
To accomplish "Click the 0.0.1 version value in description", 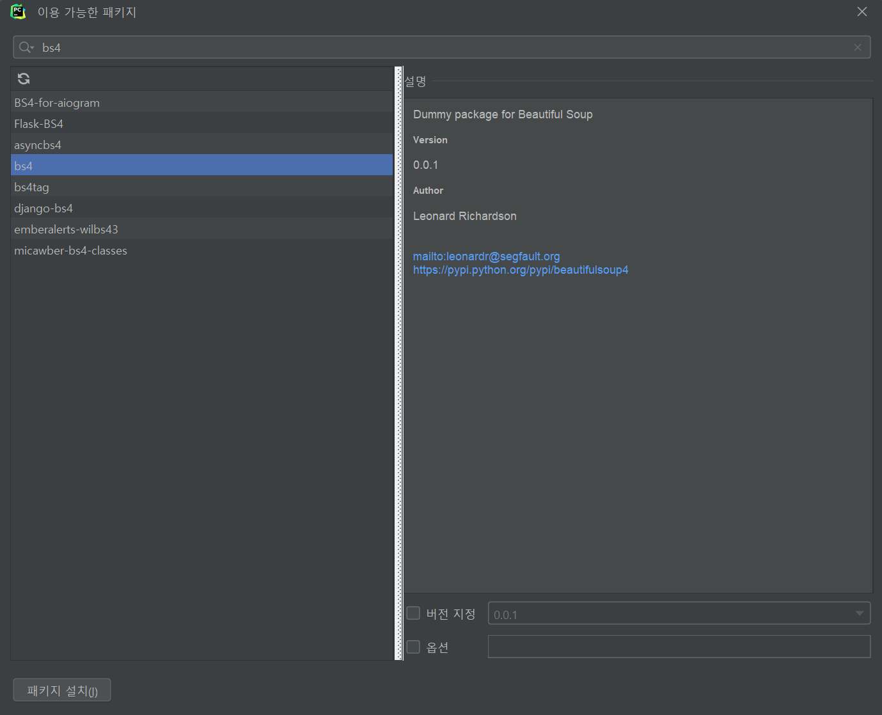I will tap(425, 165).
